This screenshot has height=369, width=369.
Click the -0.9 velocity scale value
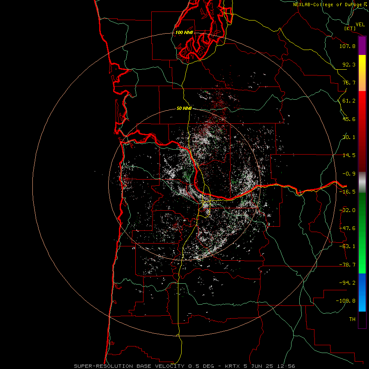coord(349,174)
